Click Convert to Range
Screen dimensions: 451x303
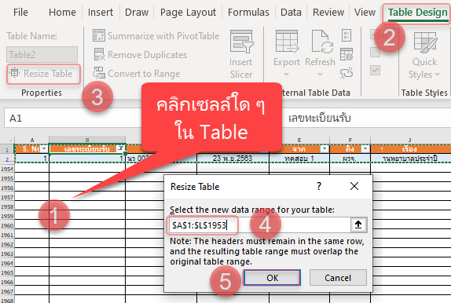(136, 74)
